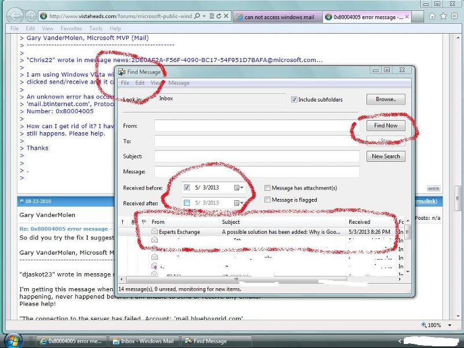The height and width of the screenshot is (348, 464).
Task: Click in the Subject search field
Action: [x=257, y=156]
